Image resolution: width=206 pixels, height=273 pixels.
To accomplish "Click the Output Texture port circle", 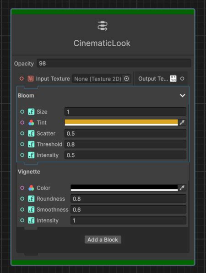I will [182, 79].
